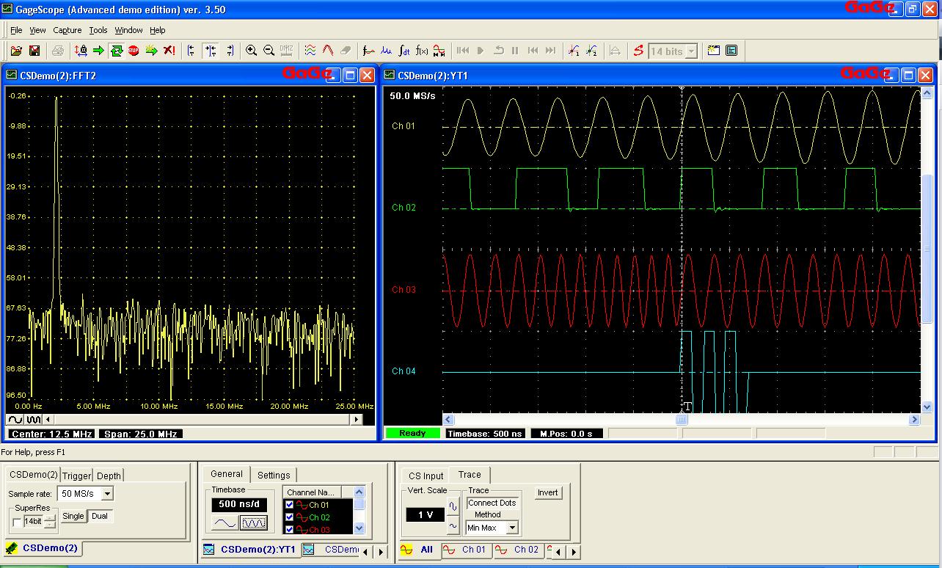Click the red persistence curve icon
This screenshot has height=568, width=942.
(x=328, y=51)
